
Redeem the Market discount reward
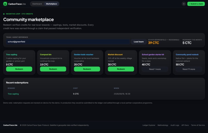pyautogui.click(x=121, y=69)
